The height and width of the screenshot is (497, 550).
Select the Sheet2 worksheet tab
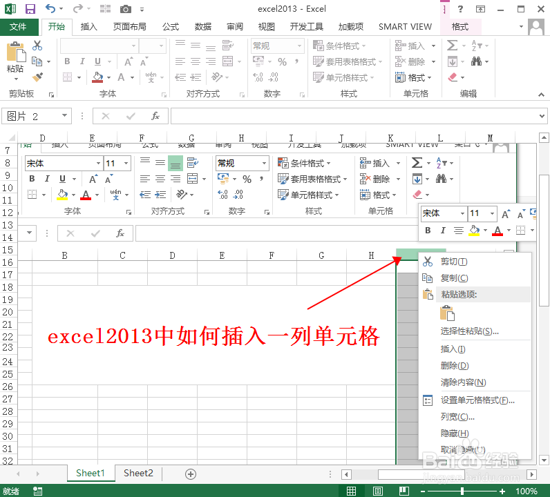pos(138,473)
